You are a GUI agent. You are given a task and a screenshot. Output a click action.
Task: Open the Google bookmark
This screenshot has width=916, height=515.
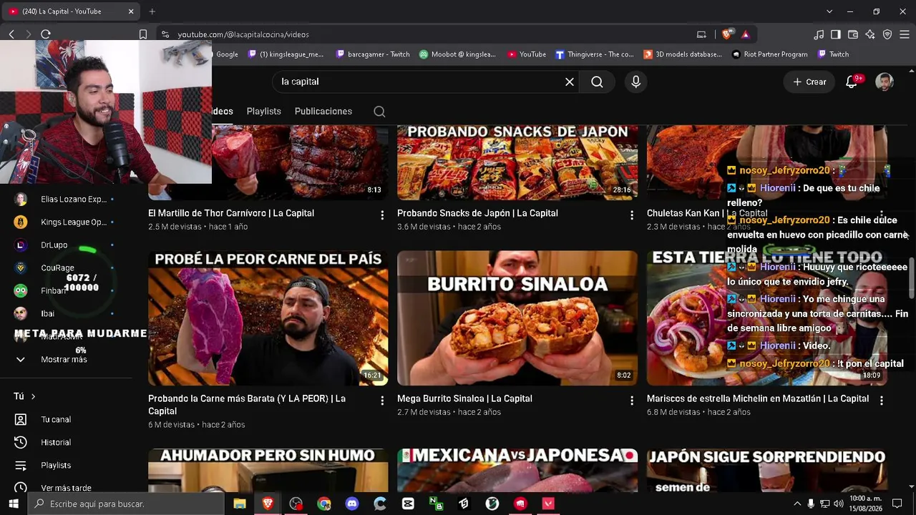coord(226,54)
